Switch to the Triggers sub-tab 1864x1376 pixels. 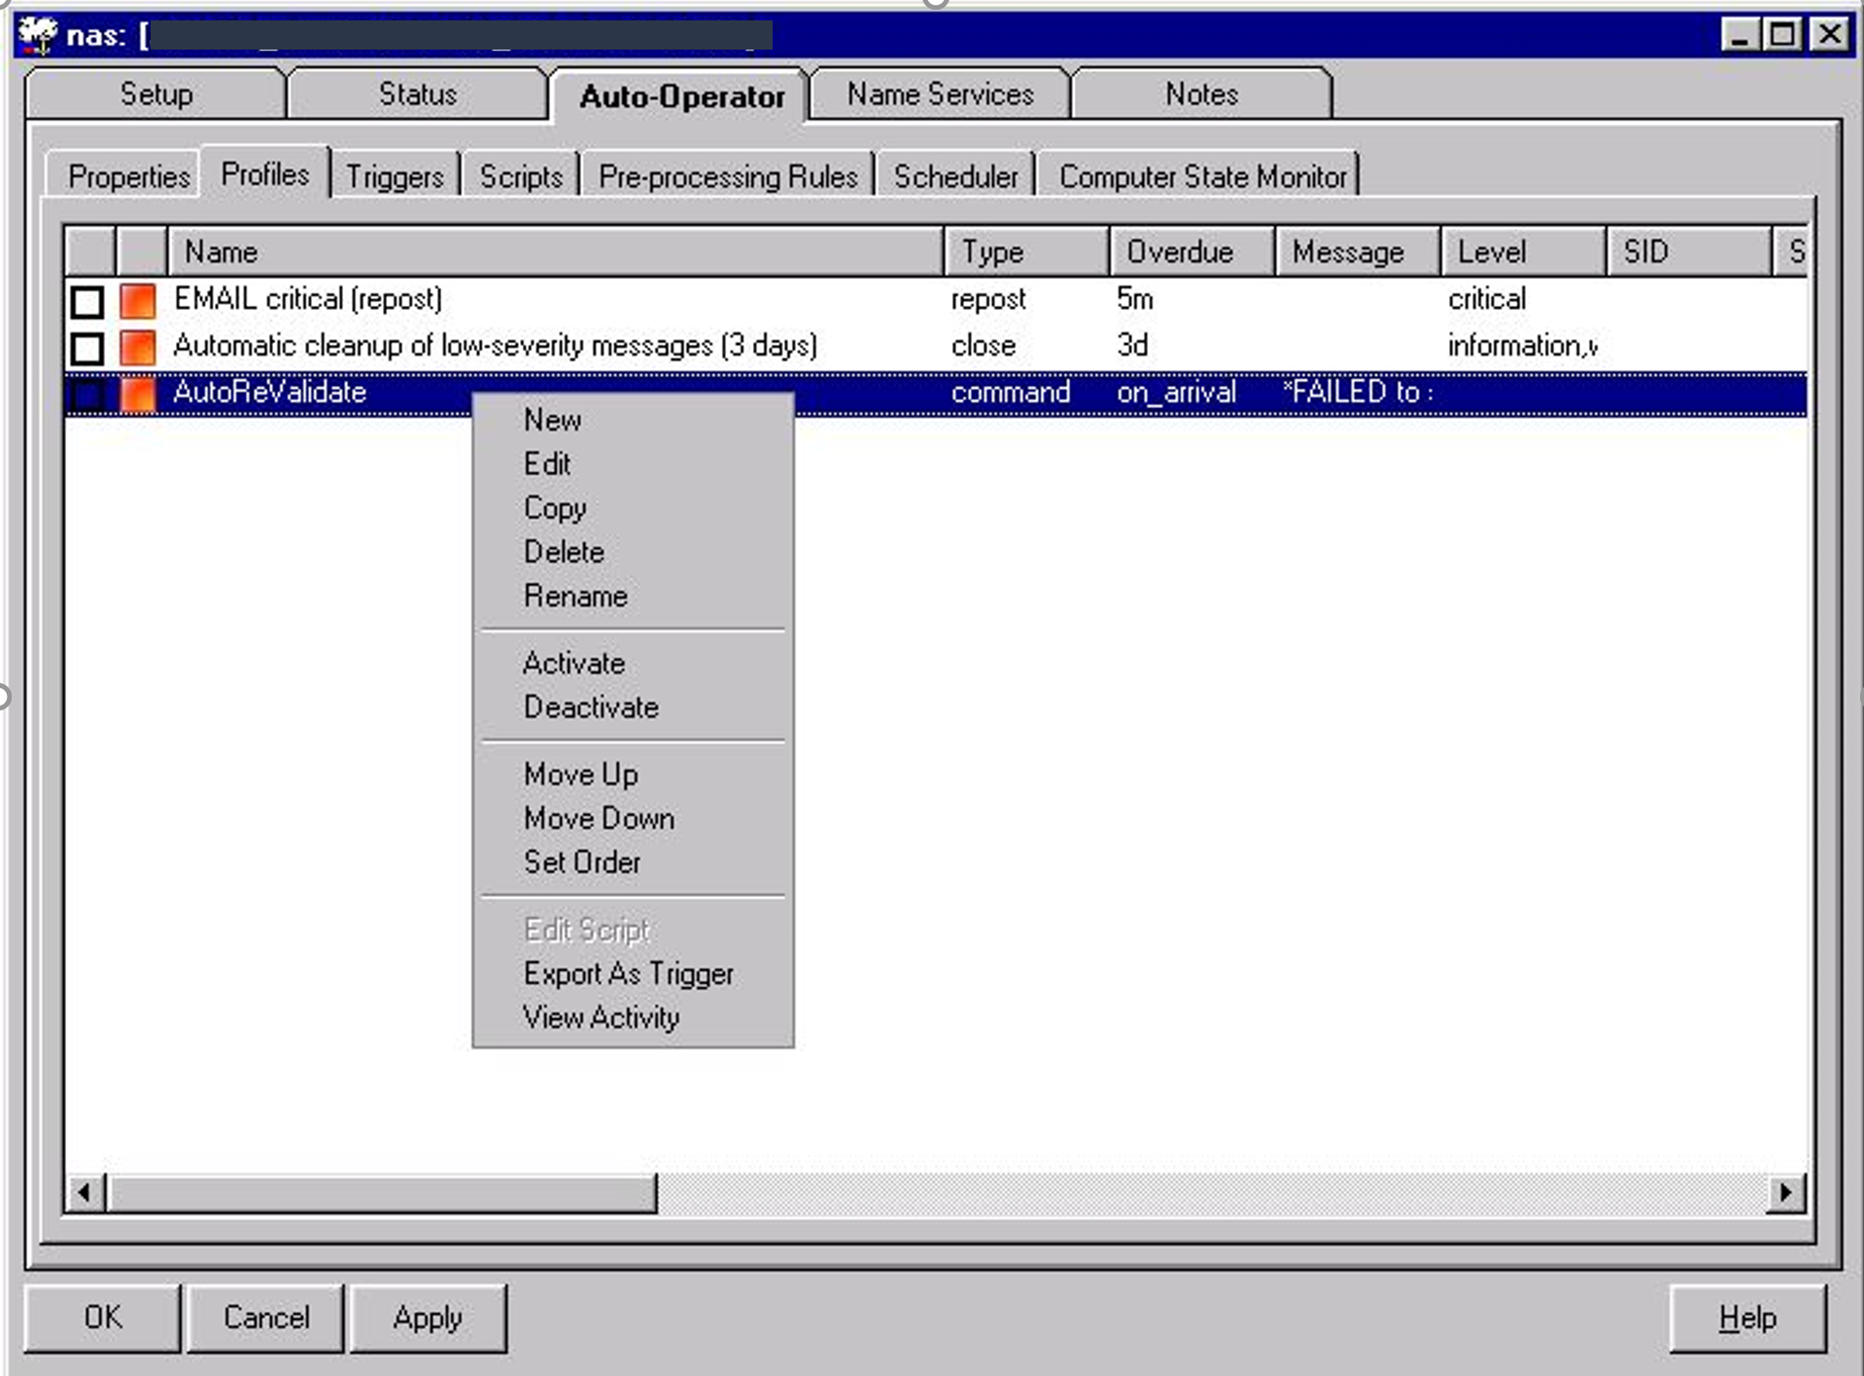click(x=395, y=176)
